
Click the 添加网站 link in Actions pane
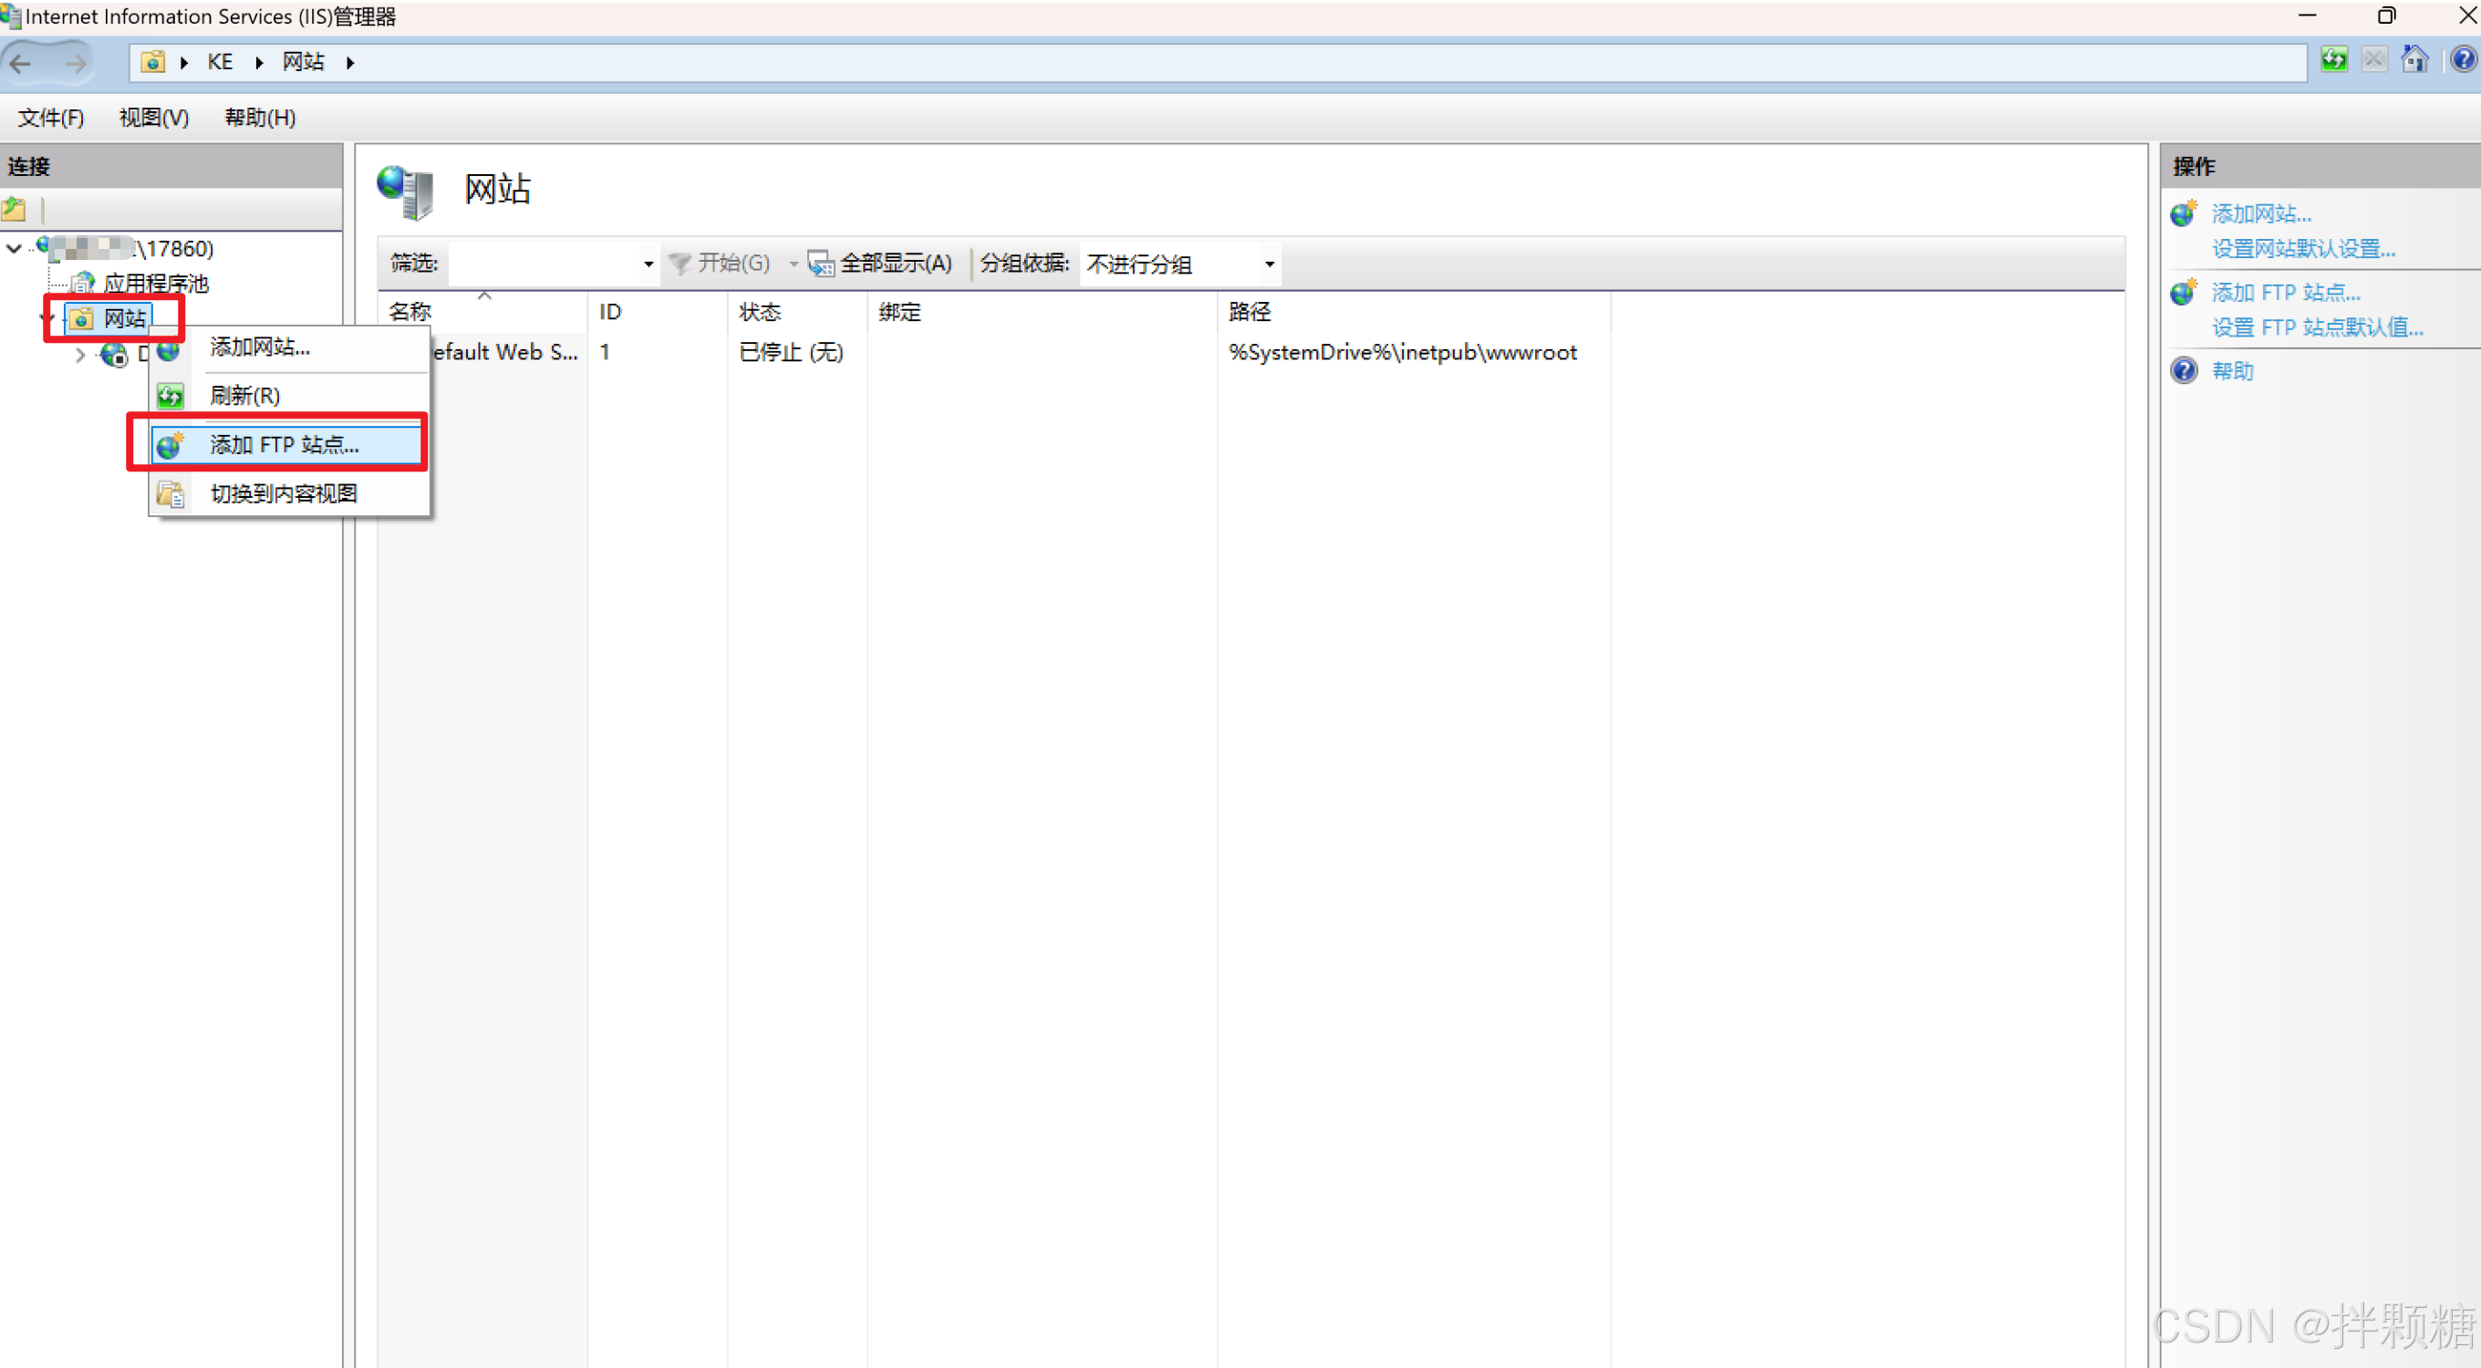coord(2259,213)
